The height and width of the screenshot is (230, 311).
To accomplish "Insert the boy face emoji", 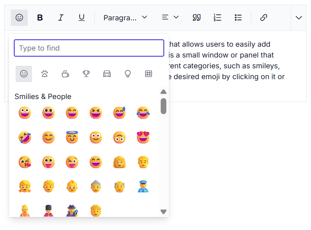I will pos(49,186).
